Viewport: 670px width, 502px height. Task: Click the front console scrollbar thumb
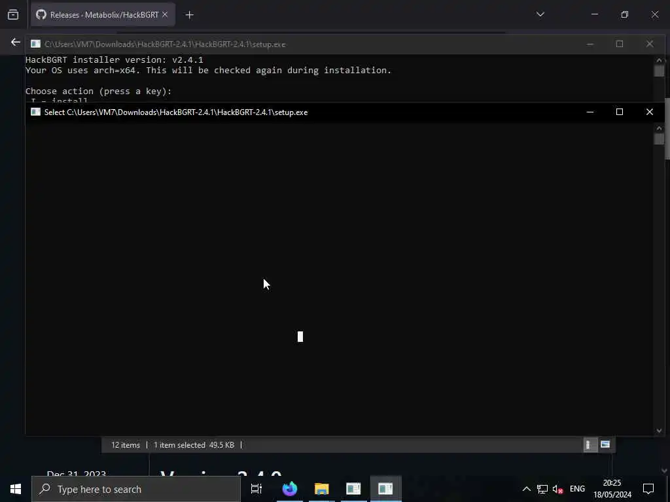pos(659,139)
